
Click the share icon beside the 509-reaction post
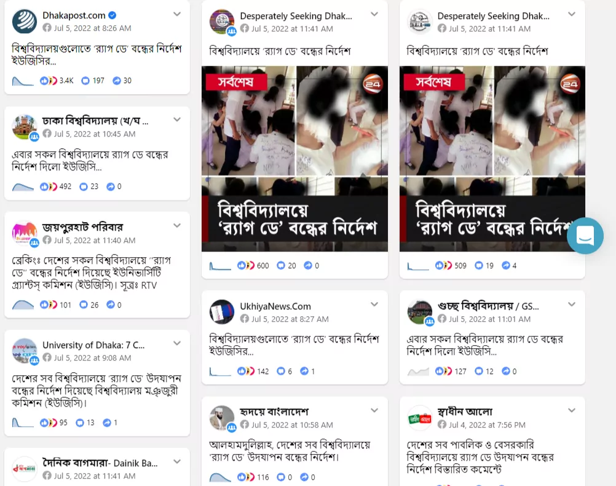(x=506, y=265)
